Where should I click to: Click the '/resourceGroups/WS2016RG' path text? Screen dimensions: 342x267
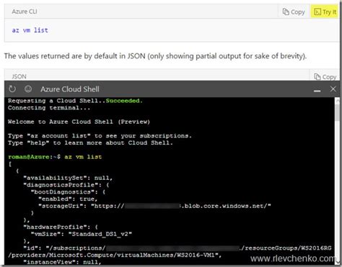[x=286, y=248]
